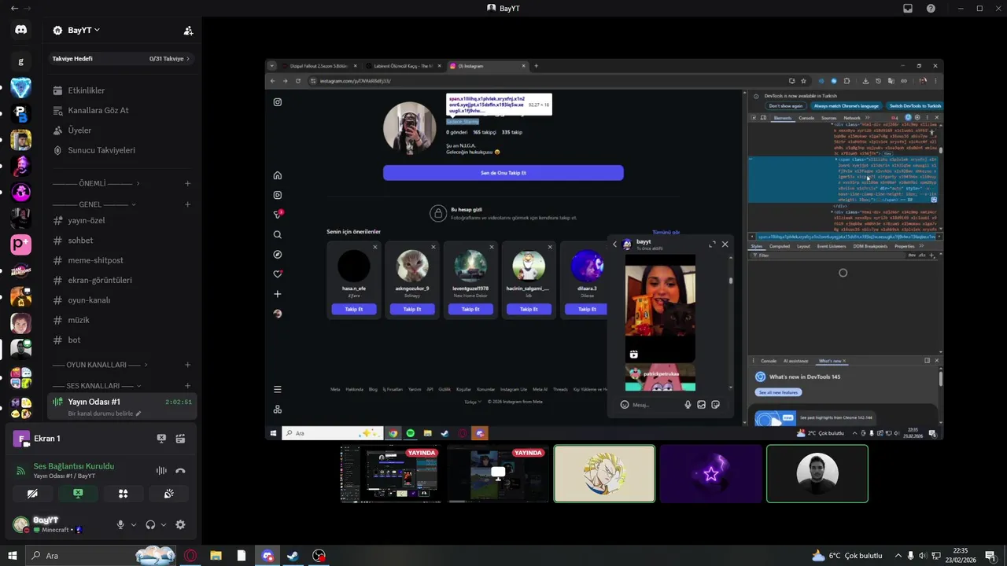Open voice noise suppression waveform icon

click(161, 471)
